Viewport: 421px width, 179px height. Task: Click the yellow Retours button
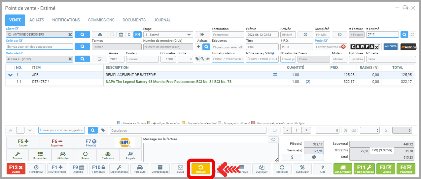click(x=201, y=169)
